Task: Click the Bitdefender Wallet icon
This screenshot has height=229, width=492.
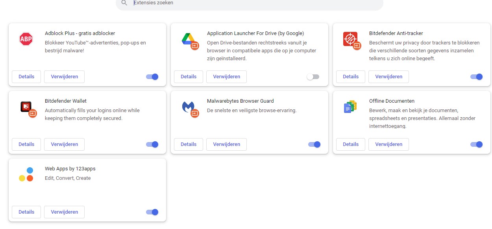Action: [26, 107]
